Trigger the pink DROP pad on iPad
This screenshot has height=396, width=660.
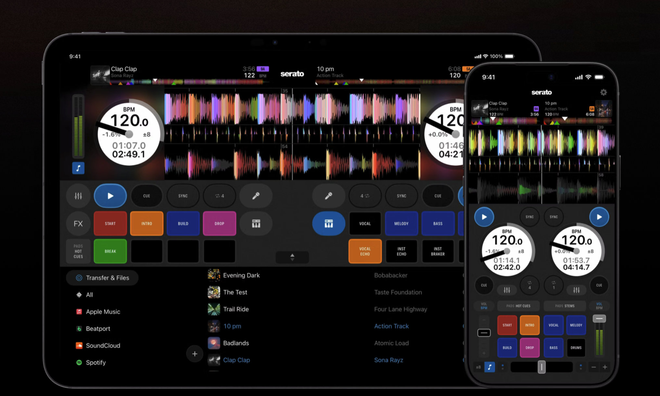(220, 224)
